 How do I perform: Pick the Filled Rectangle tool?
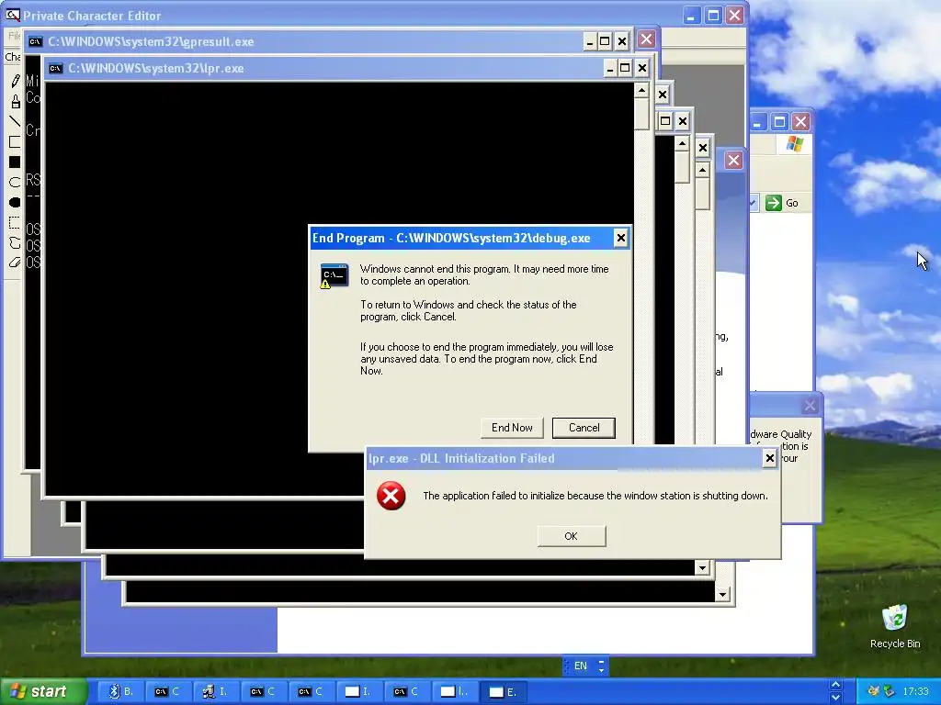click(x=15, y=162)
